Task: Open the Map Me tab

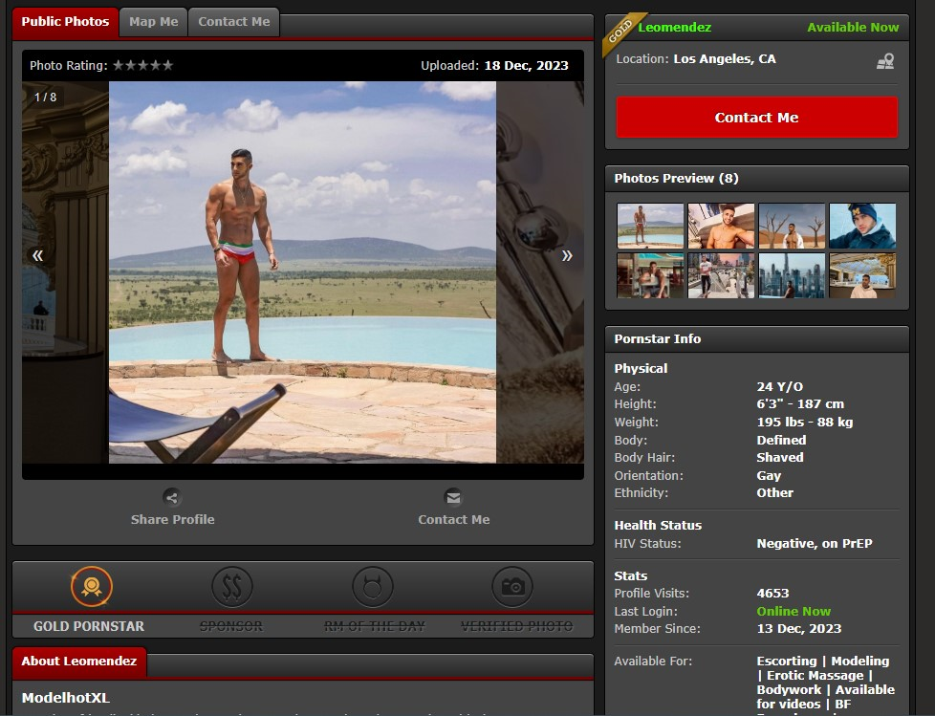Action: tap(153, 22)
